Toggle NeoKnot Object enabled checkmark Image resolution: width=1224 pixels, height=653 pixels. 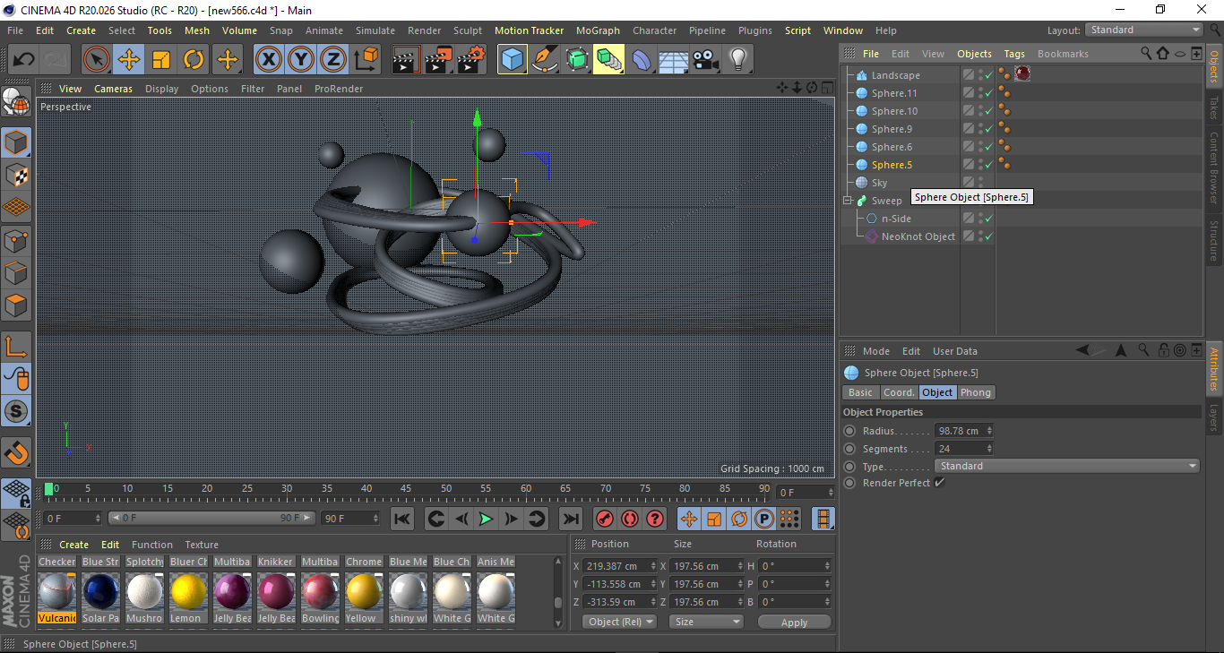[988, 236]
